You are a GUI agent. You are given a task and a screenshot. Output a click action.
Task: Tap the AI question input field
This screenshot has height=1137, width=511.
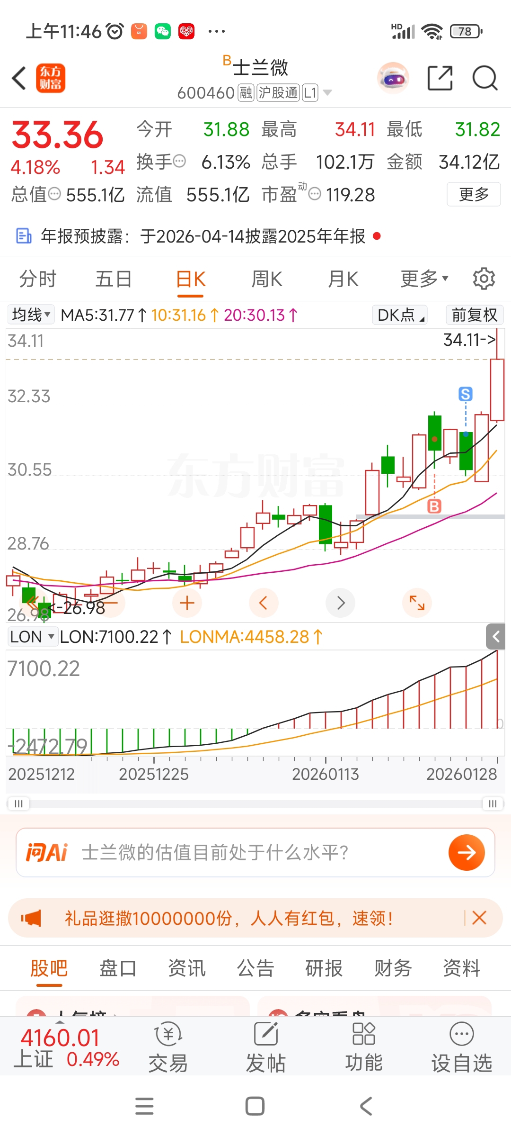coord(255,853)
